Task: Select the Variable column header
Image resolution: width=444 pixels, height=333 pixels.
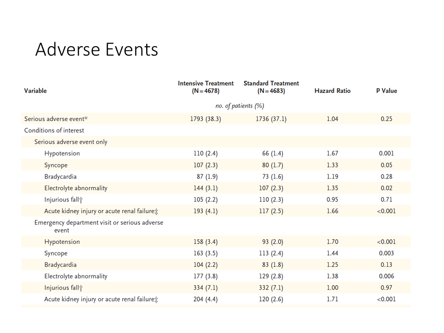Action: tap(36, 91)
